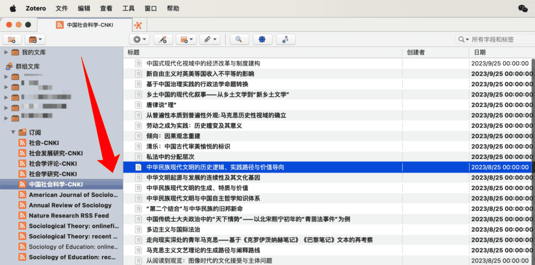Click the Add Attachment paperclip button

(210, 40)
